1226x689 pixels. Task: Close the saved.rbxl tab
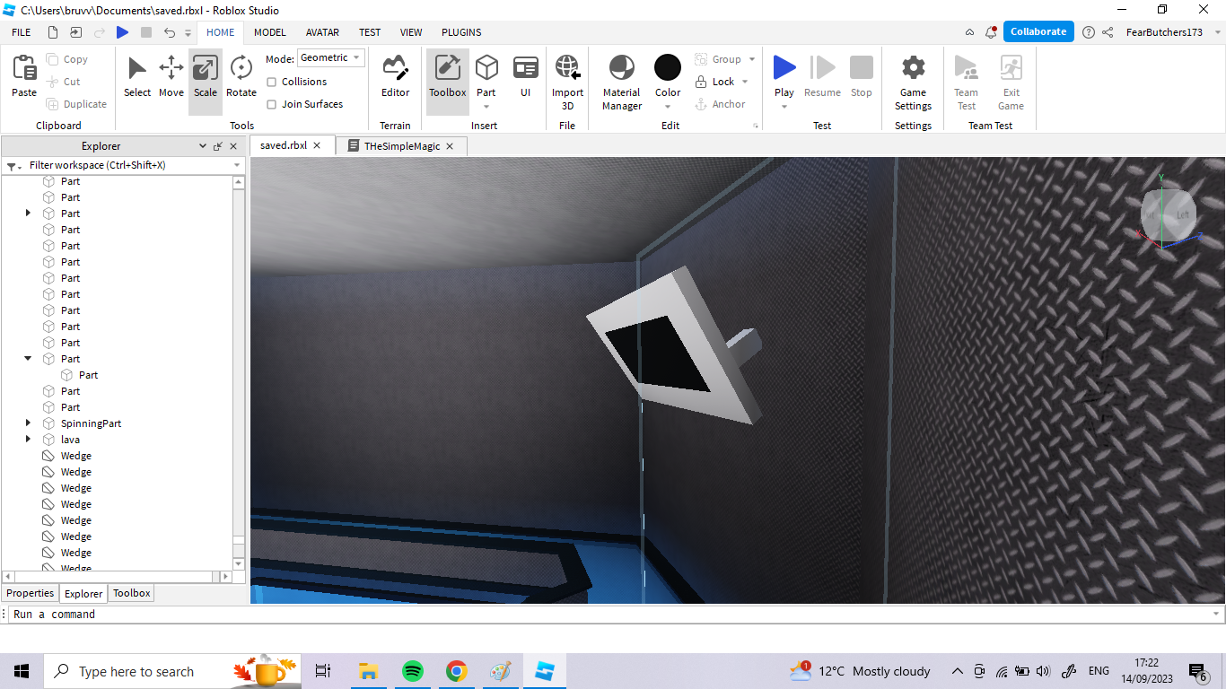pyautogui.click(x=317, y=145)
